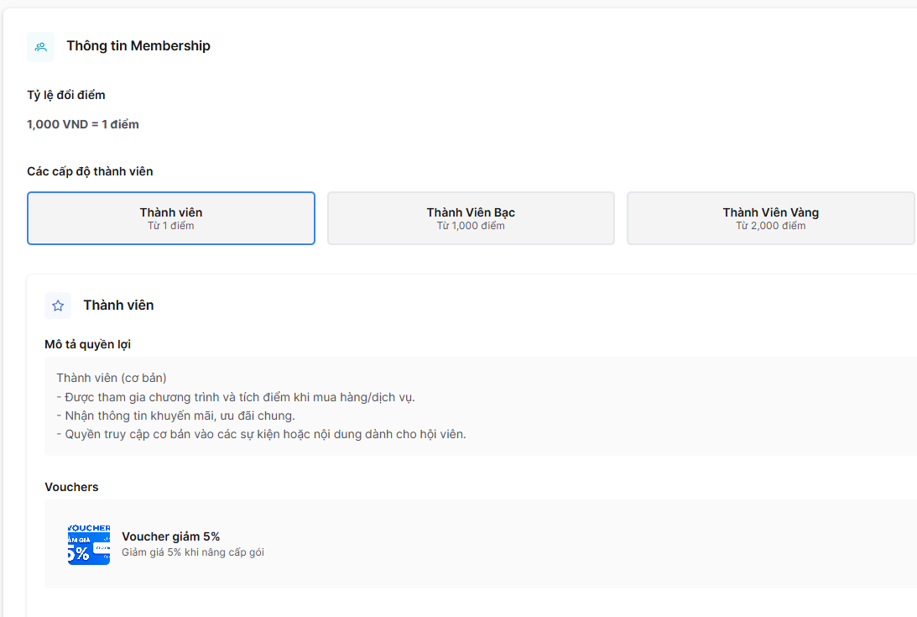
Task: Click the Thông tin Membership heading
Action: 138,45
